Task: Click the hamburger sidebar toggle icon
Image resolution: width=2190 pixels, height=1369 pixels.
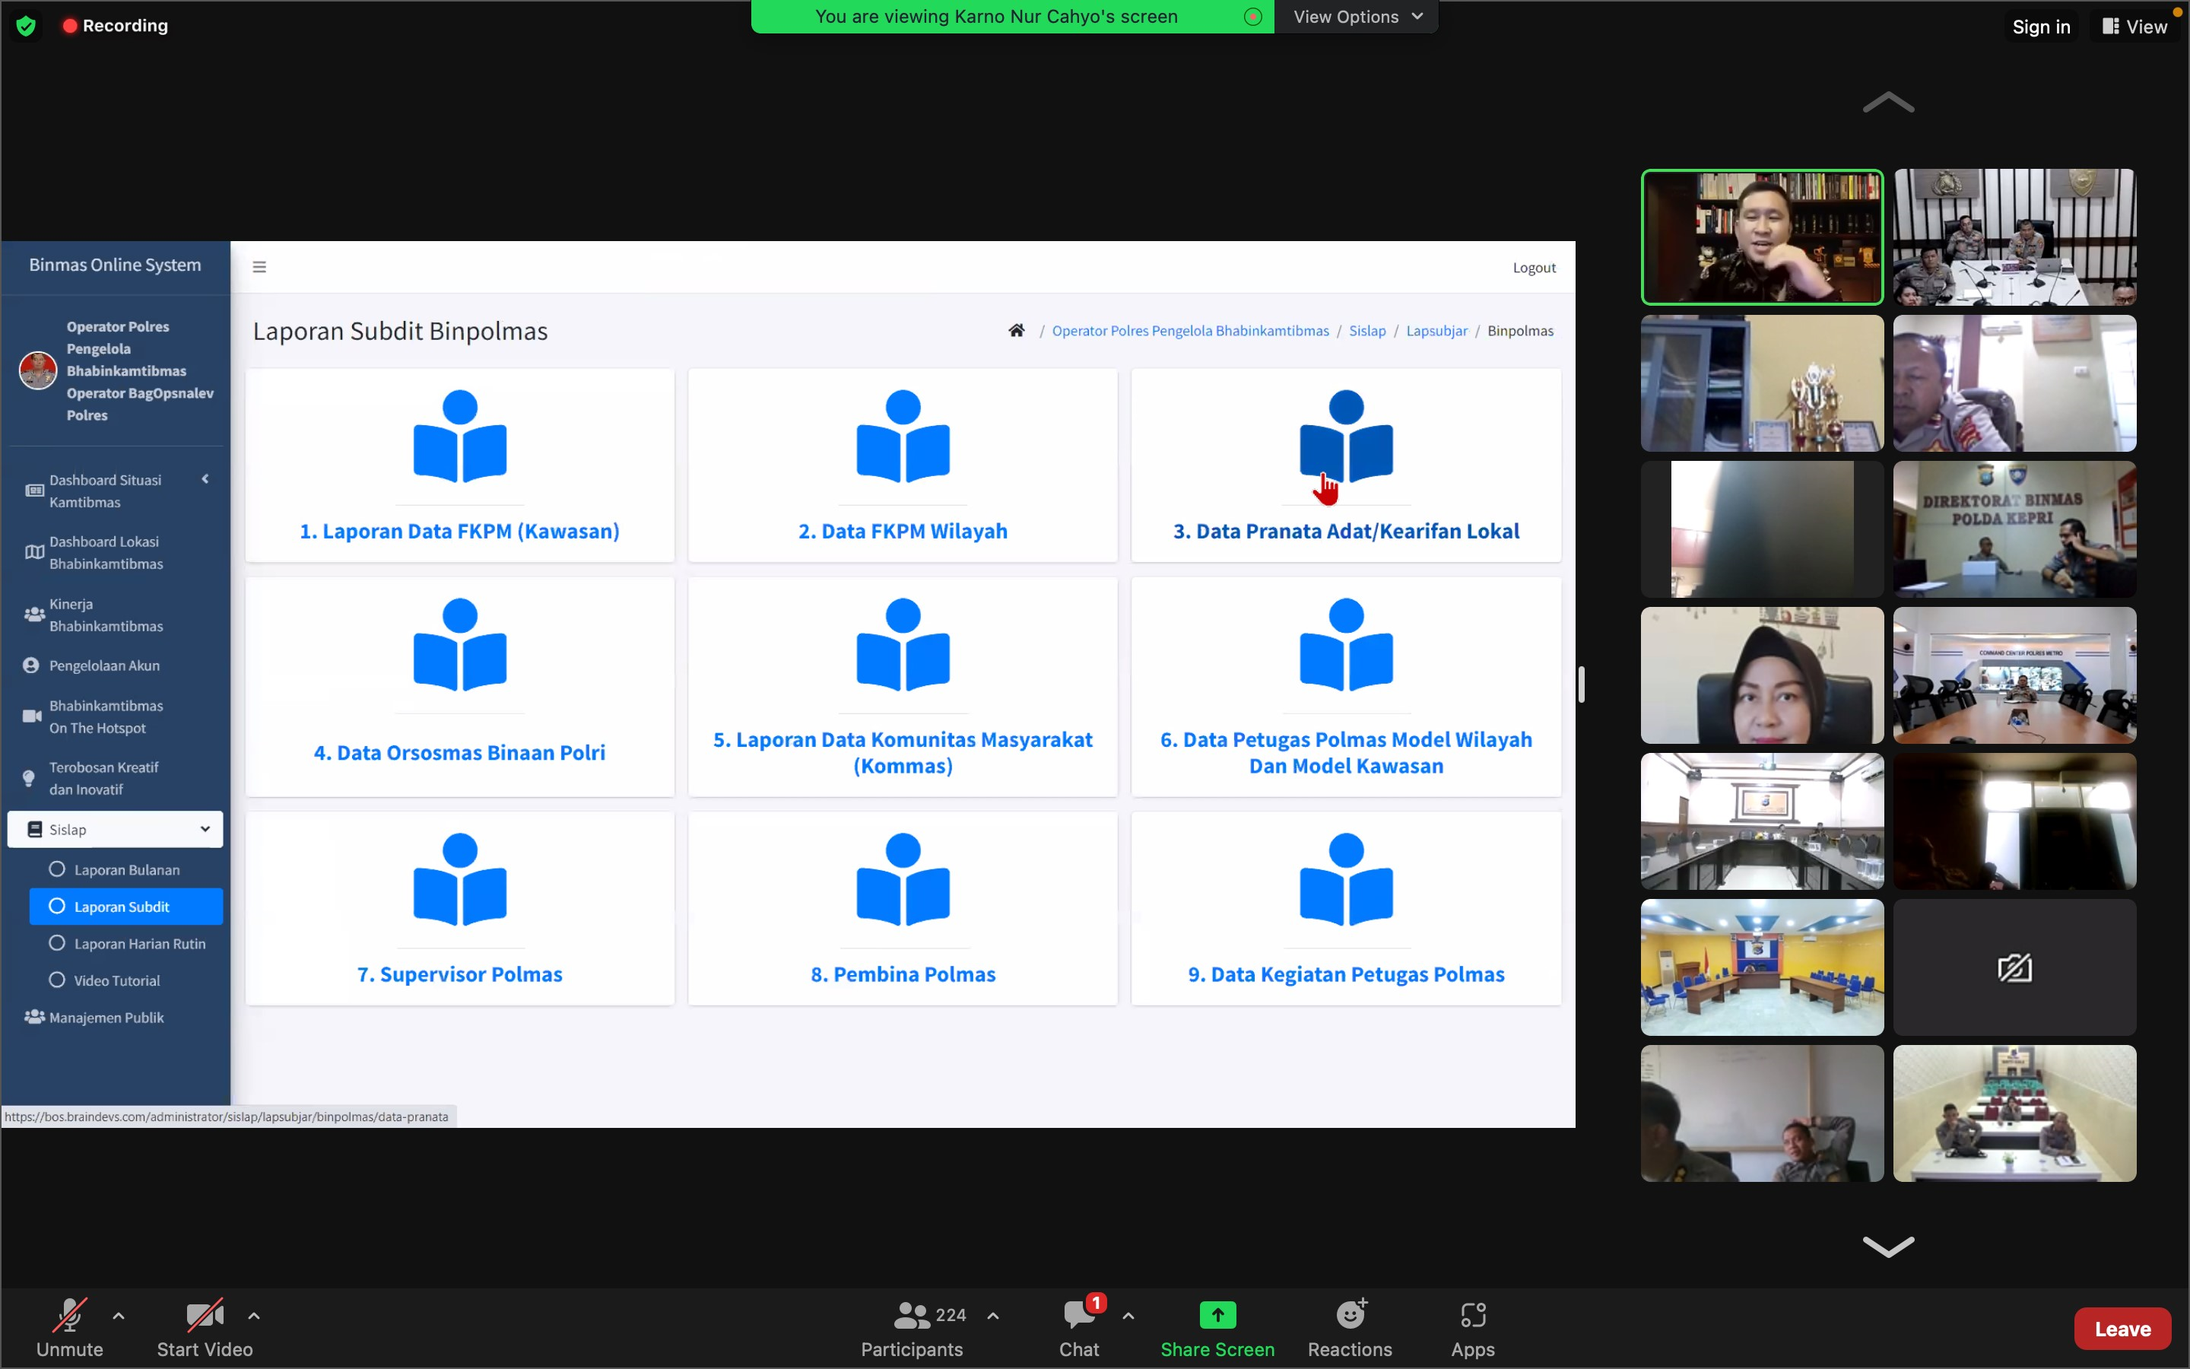Action: click(260, 267)
